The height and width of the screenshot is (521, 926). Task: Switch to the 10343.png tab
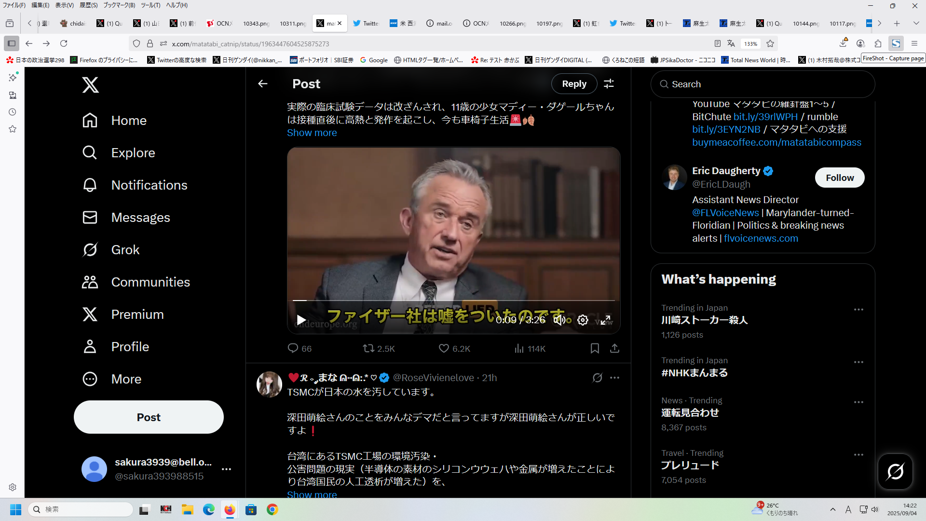(256, 23)
